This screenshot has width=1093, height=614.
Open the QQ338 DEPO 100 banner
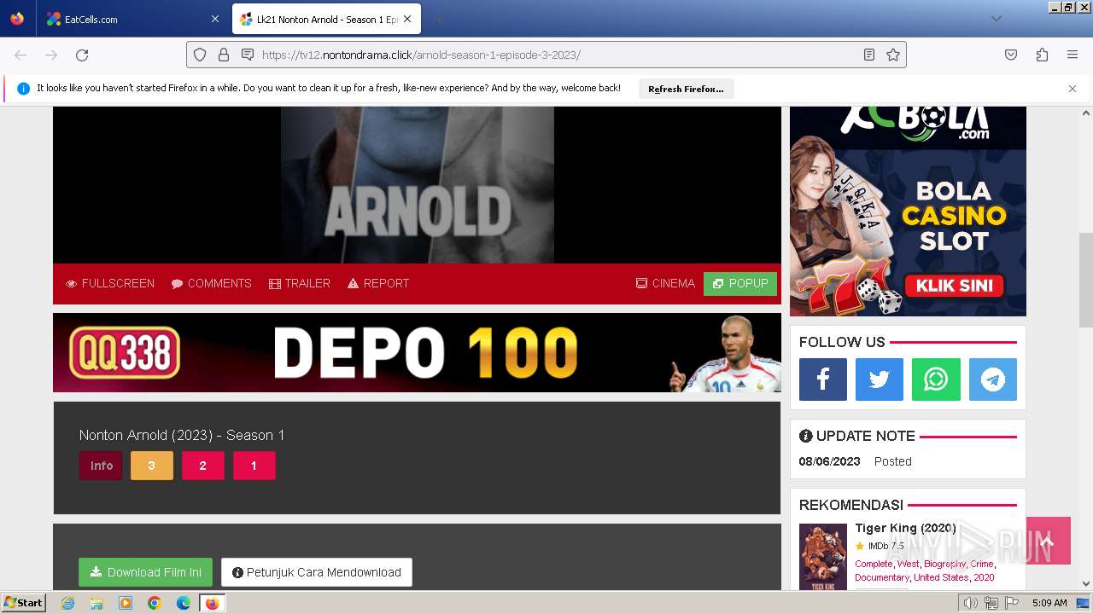[417, 352]
